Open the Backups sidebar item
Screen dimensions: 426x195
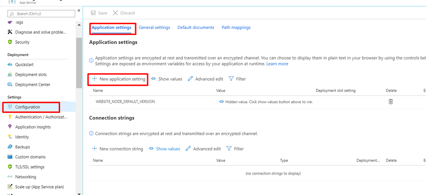pos(23,147)
